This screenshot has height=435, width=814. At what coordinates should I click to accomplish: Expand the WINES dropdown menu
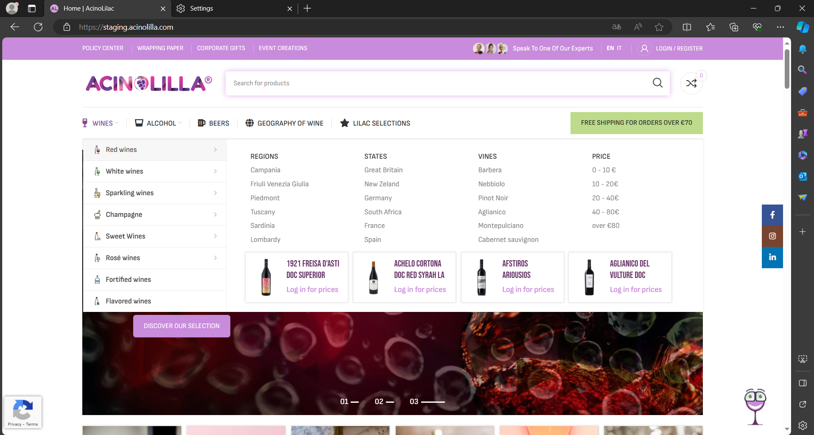(101, 123)
